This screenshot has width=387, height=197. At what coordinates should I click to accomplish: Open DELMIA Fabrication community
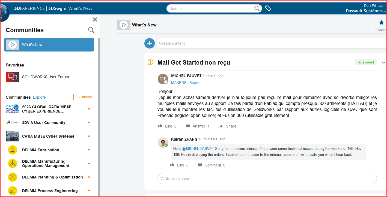(41, 150)
